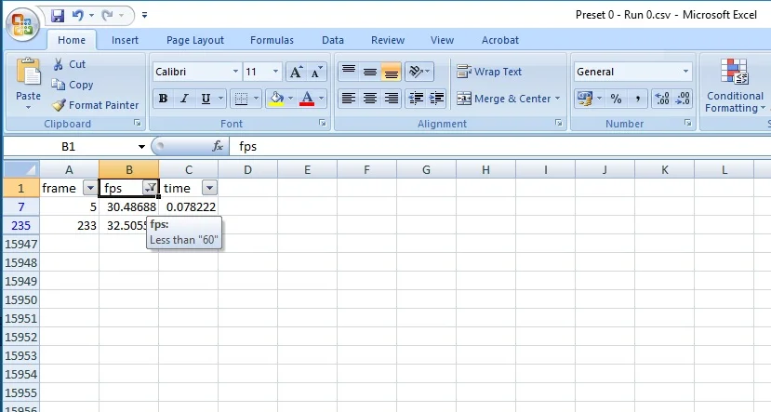Viewport: 771px width, 412px height.
Task: Apply the yellow fill color
Action: 277,99
